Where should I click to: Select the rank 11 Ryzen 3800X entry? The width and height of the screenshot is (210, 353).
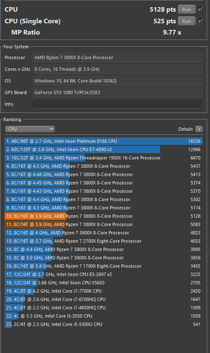pos(104,224)
